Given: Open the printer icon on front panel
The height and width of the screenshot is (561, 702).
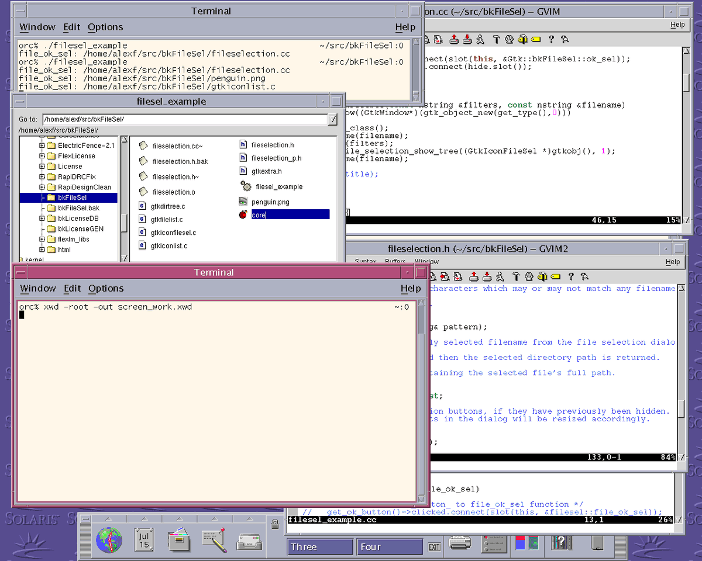Looking at the screenshot, I should pyautogui.click(x=461, y=544).
